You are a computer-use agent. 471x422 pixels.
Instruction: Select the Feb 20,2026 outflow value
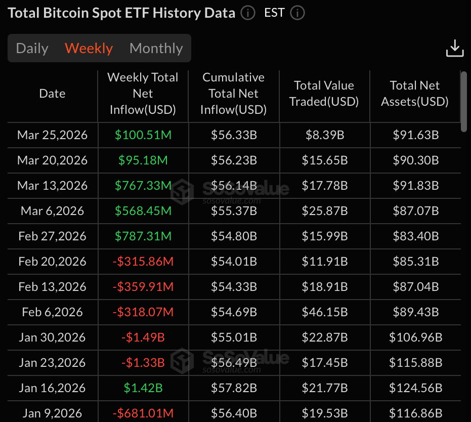pyautogui.click(x=143, y=262)
